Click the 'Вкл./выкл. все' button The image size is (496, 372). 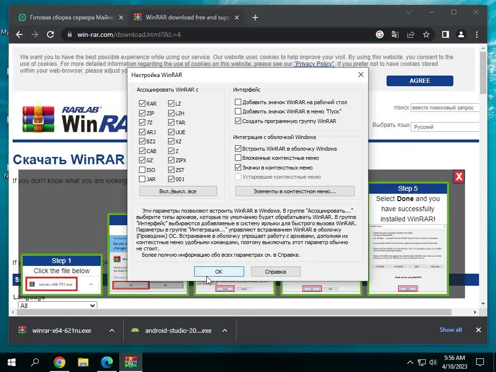coord(178,191)
